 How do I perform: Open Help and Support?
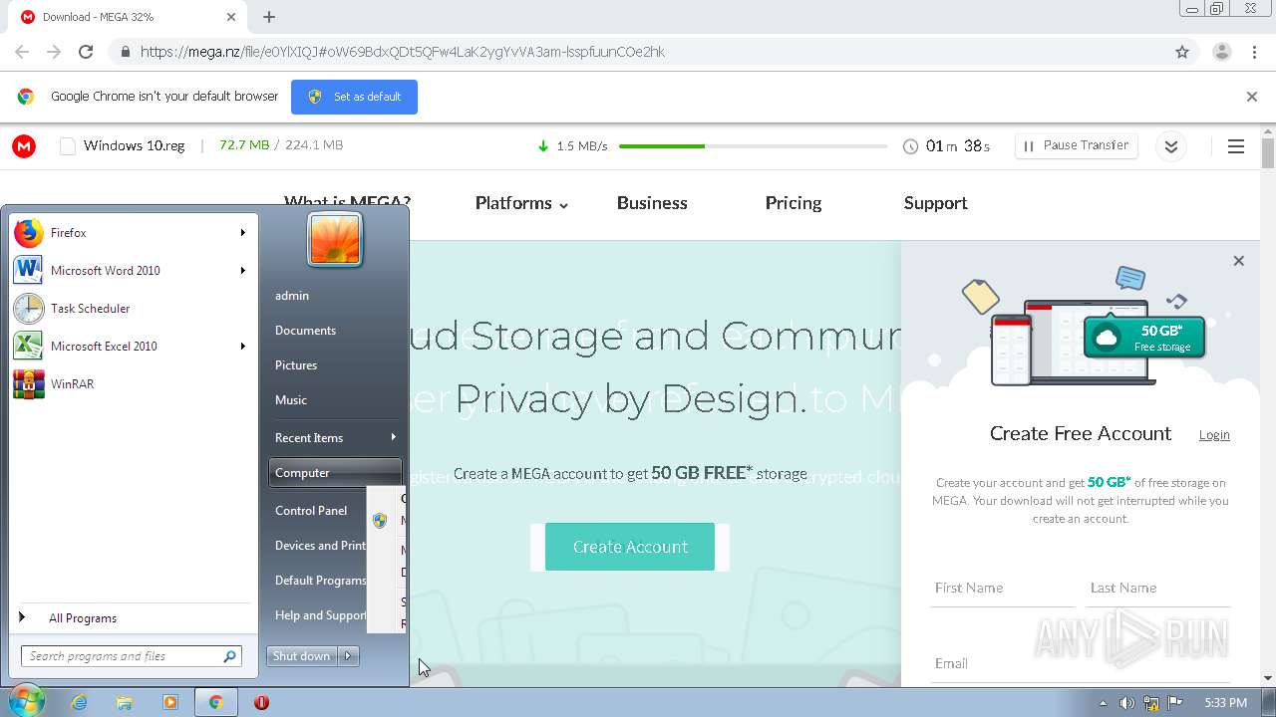pos(317,615)
